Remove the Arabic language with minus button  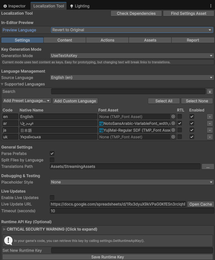click(x=210, y=123)
